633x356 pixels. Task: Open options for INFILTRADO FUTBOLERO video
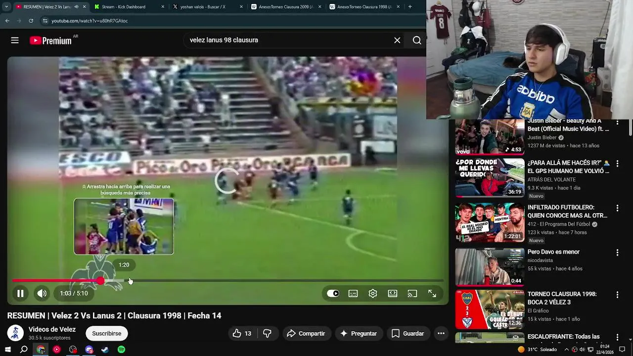tap(617, 208)
